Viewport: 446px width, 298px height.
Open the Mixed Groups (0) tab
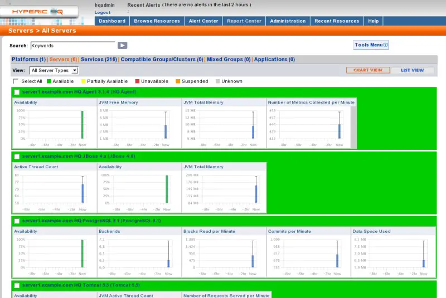[x=229, y=60]
